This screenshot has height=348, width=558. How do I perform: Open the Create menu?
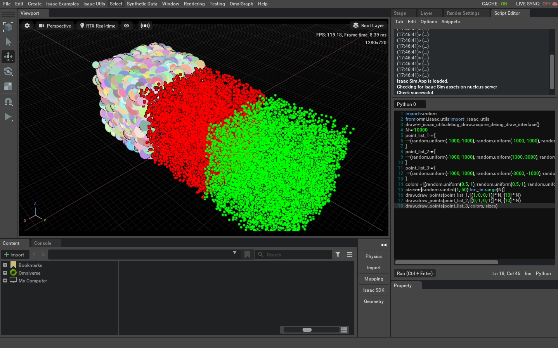click(x=35, y=4)
